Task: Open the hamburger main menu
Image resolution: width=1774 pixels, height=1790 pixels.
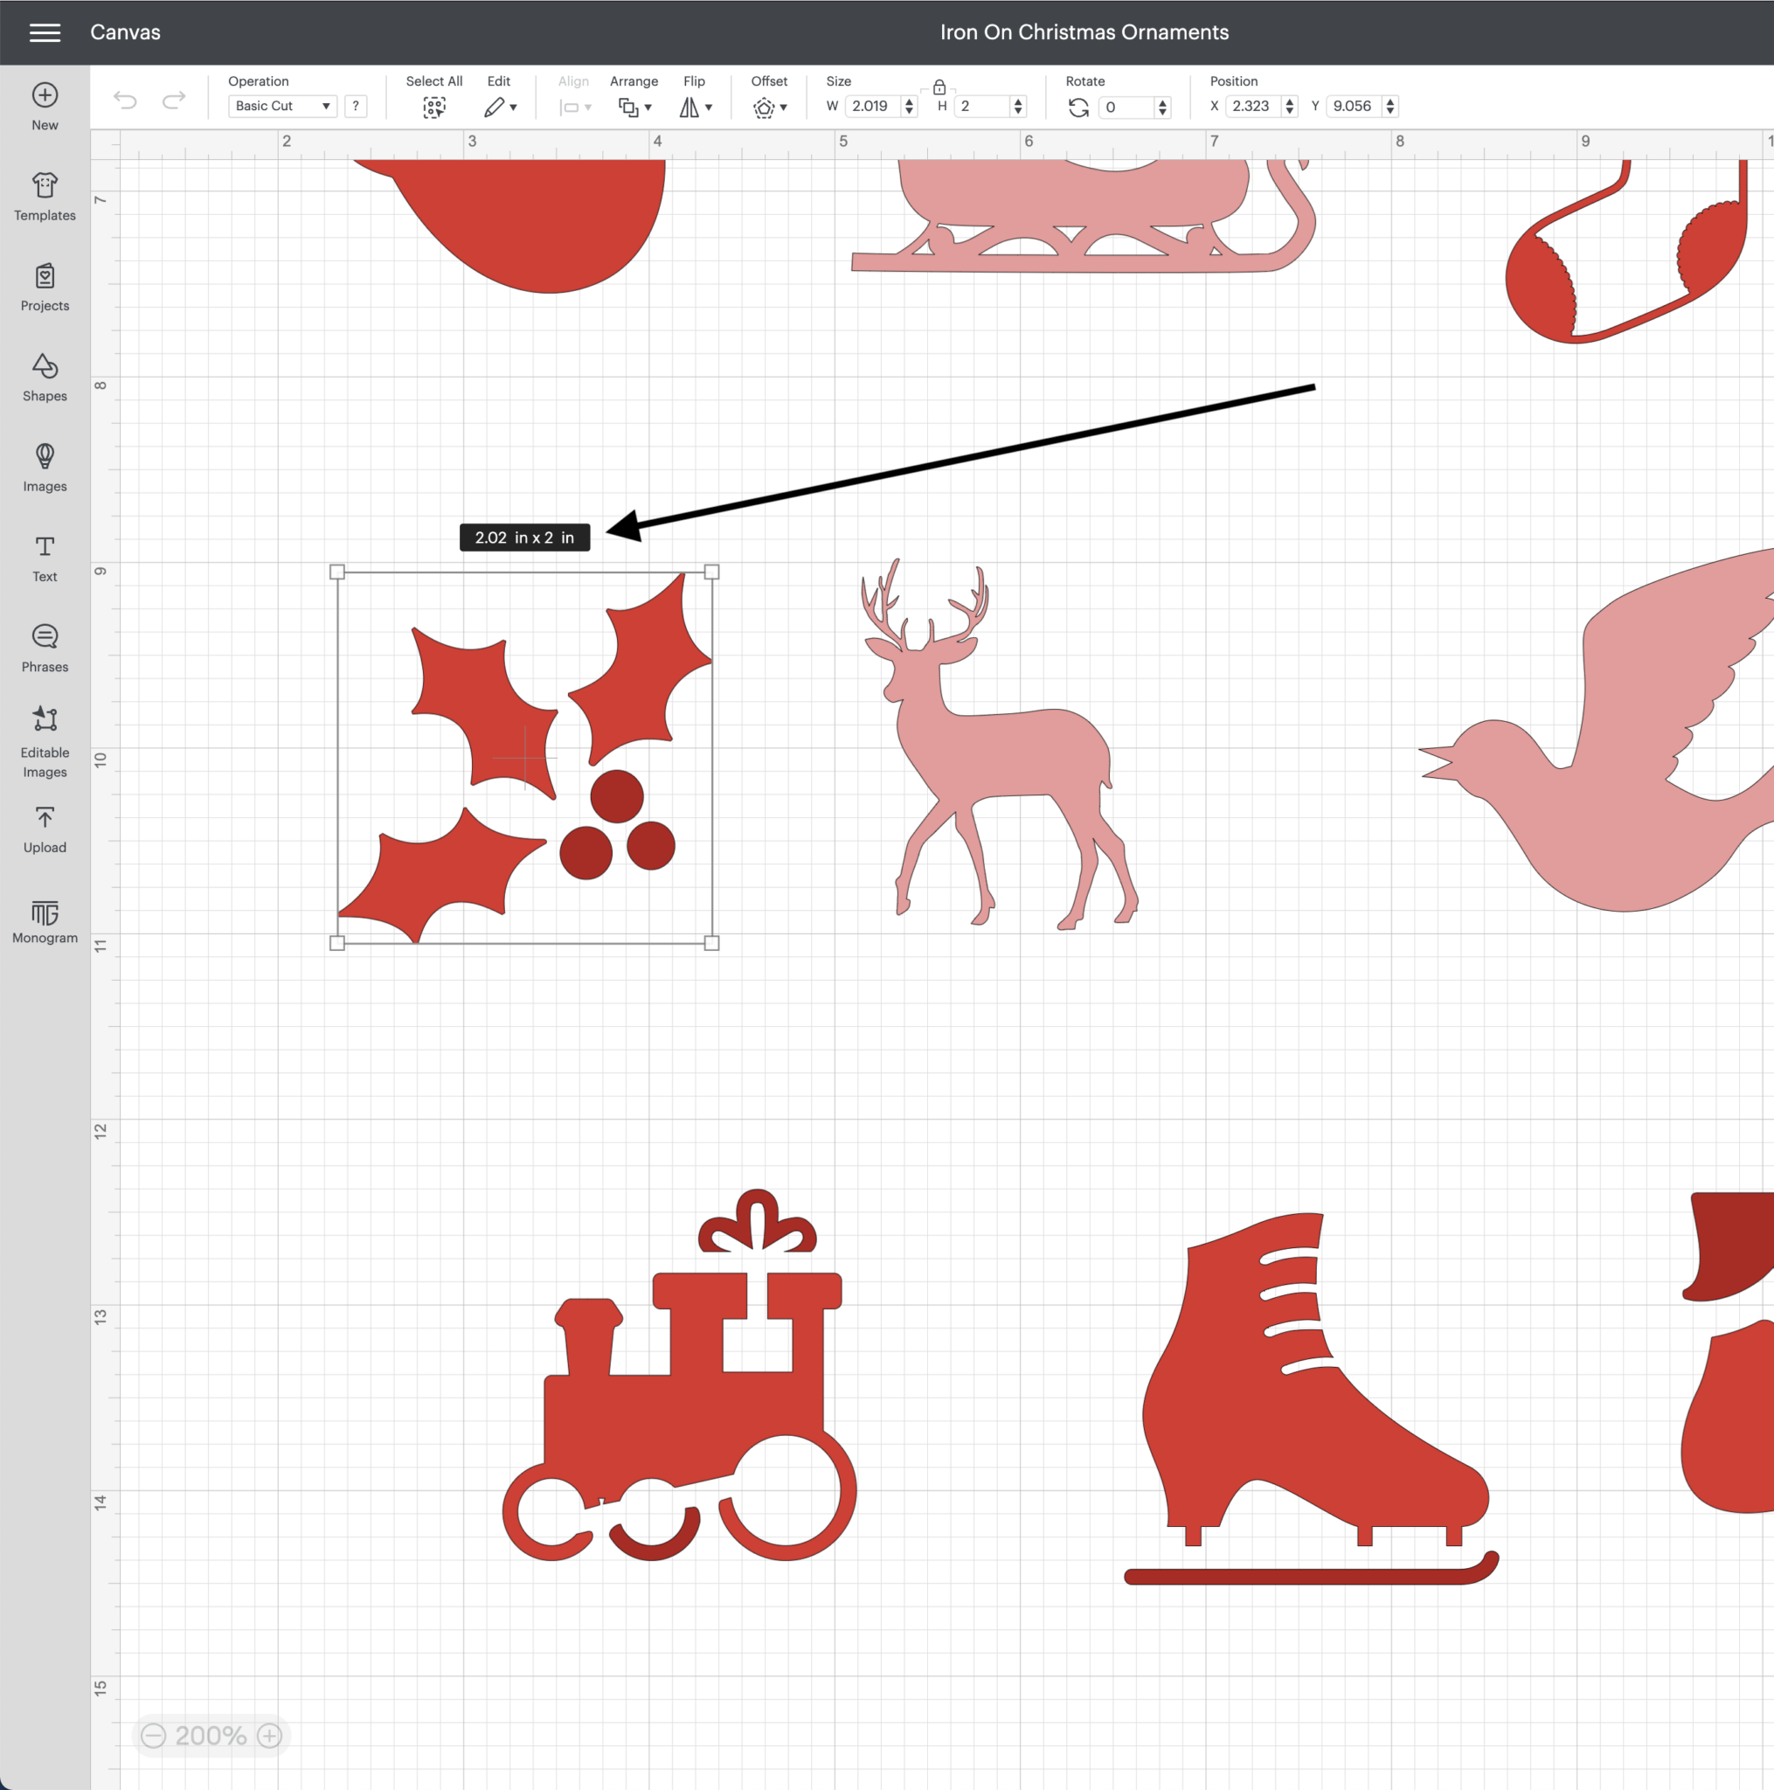Action: pos(45,32)
